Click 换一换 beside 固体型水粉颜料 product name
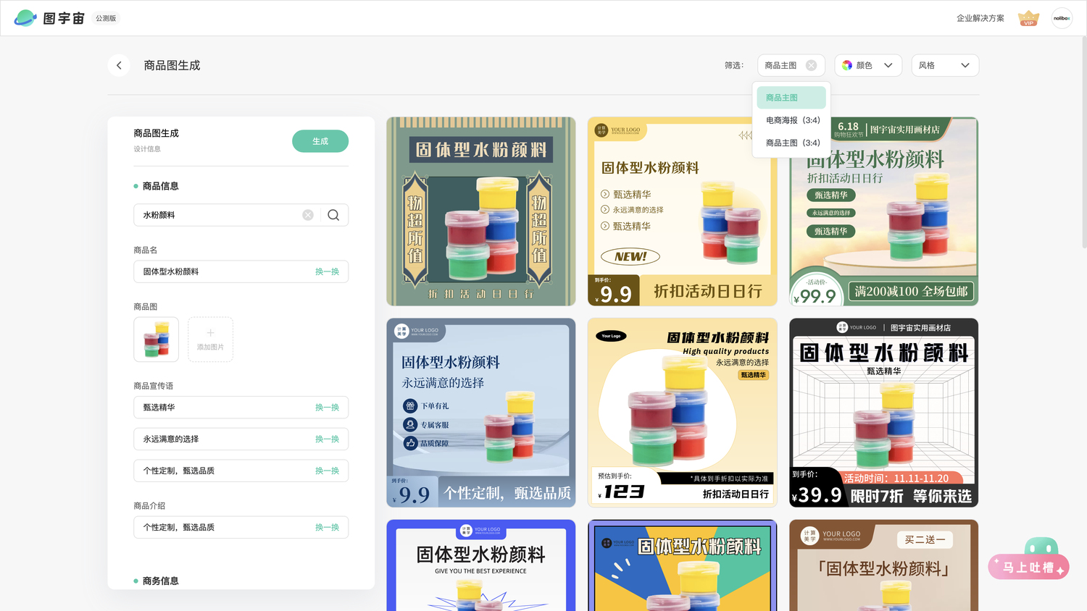1087x611 pixels. (327, 271)
